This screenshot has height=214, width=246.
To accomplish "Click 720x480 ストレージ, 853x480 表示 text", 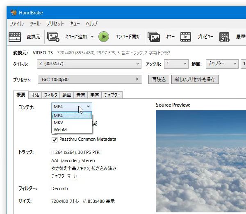I will (83, 201).
